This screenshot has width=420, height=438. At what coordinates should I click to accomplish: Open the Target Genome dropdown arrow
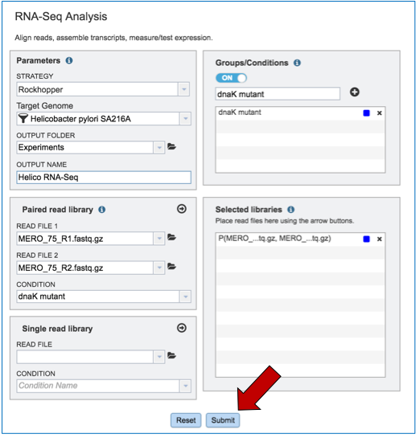click(185, 119)
